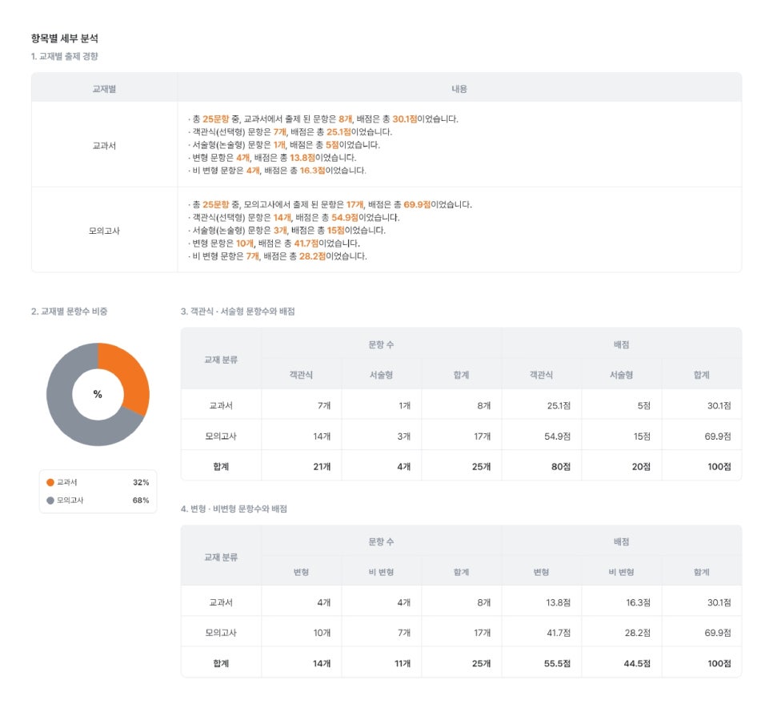This screenshot has width=773, height=704.
Task: Click the % label in the donut center
Action: tap(98, 394)
